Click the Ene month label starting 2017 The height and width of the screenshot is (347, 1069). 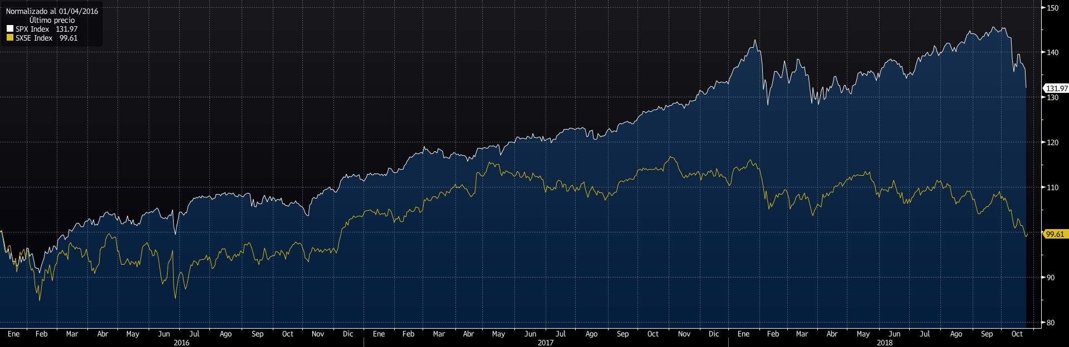[x=379, y=334]
